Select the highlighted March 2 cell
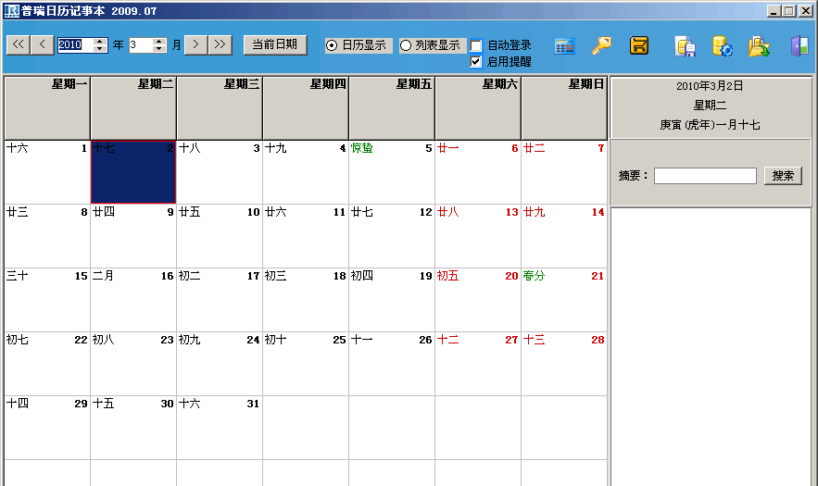Screen dimensions: 818x486 (x=133, y=172)
